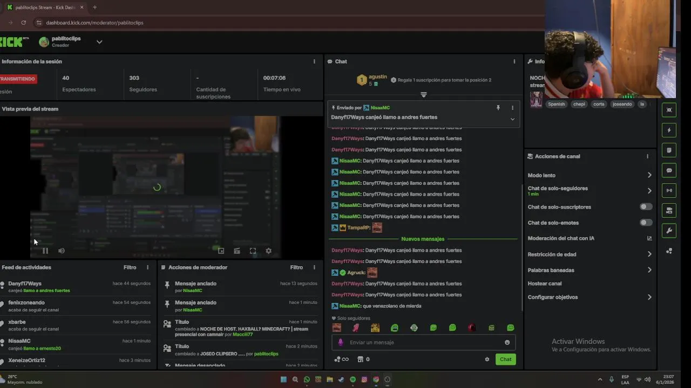The image size is (691, 388).
Task: Show hidden system tray icons
Action: pyautogui.click(x=600, y=379)
